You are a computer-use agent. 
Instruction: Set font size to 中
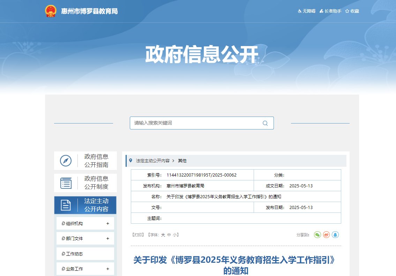(x=169, y=235)
